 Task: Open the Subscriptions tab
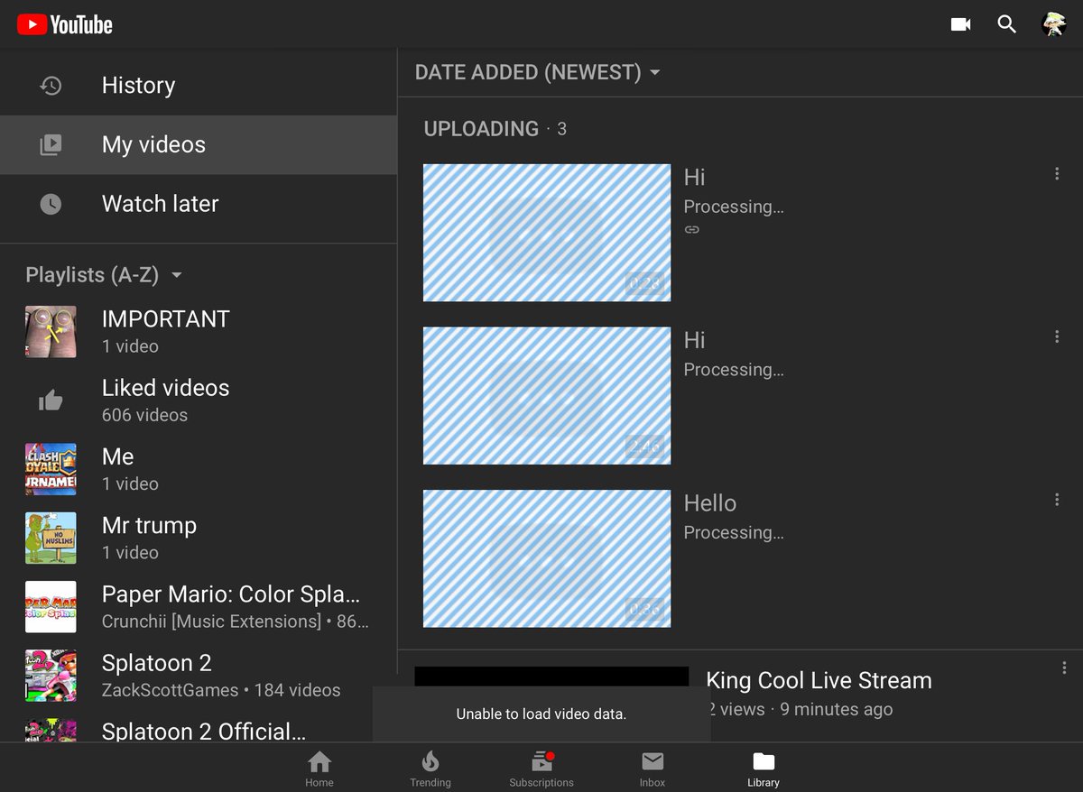541,768
